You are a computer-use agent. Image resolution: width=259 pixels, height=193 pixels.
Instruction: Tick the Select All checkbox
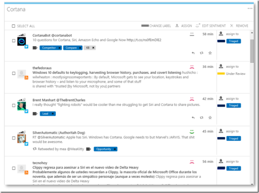coord(14,26)
